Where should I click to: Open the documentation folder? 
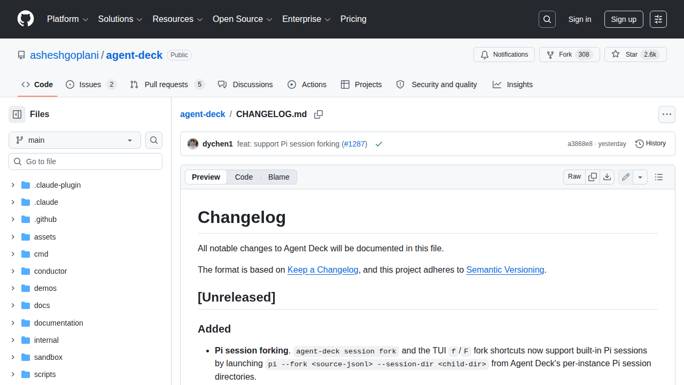point(58,323)
